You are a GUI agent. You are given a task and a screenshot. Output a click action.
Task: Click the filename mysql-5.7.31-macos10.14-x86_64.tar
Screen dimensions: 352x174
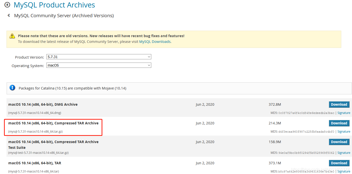(33, 172)
